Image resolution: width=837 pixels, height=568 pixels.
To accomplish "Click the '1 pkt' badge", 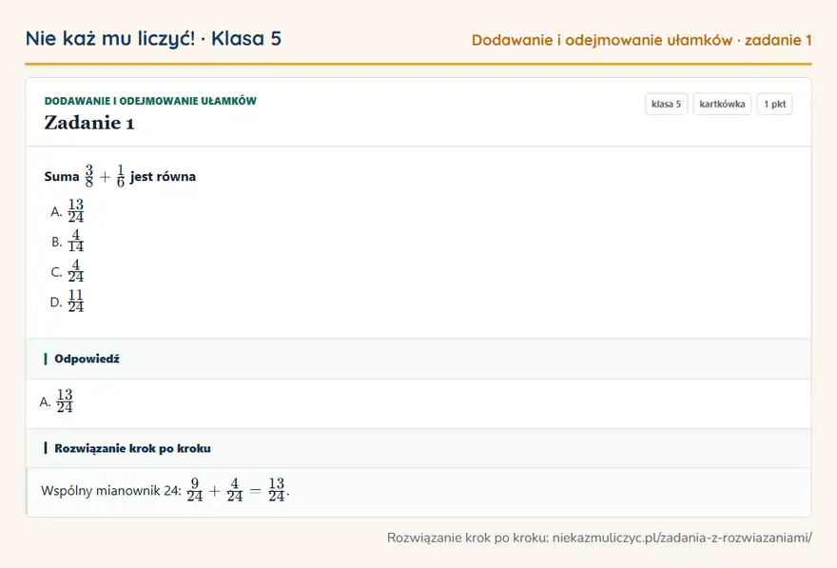I will 774,104.
